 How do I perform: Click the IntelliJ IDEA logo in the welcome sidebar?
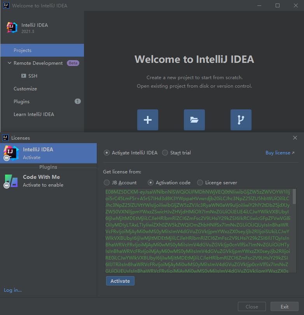coord(12,28)
